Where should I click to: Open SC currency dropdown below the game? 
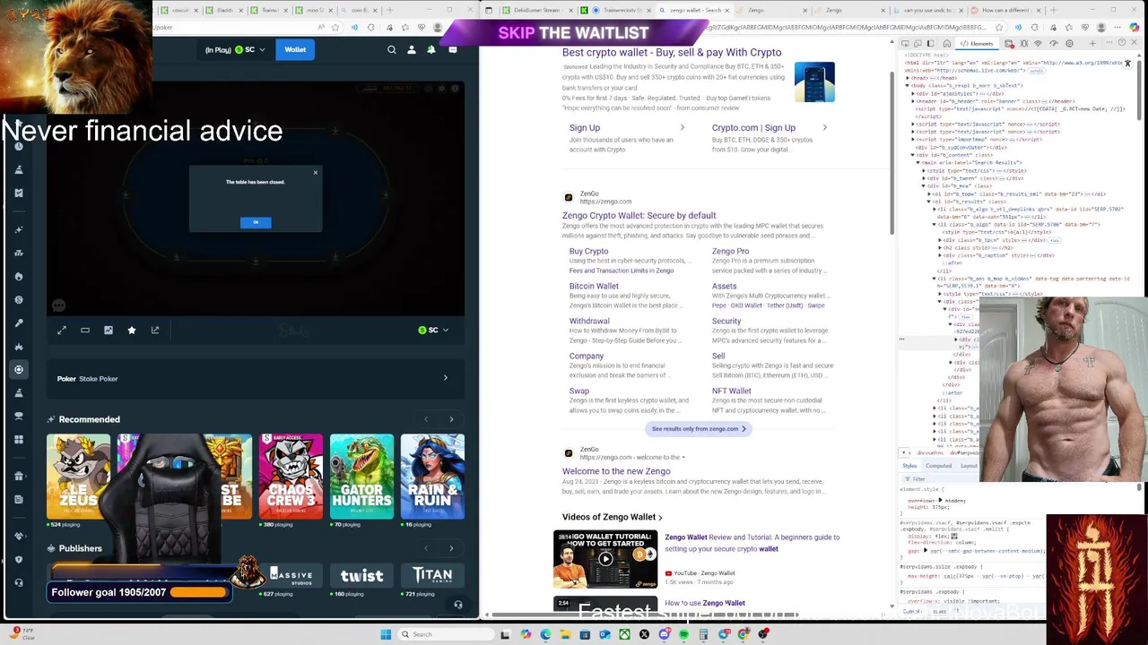(x=433, y=331)
